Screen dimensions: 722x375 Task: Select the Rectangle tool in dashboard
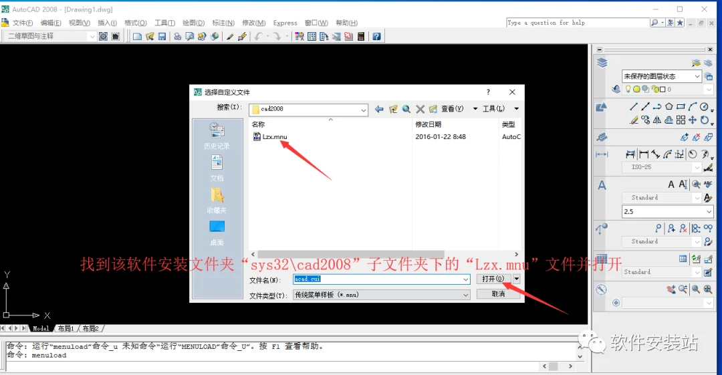681,107
